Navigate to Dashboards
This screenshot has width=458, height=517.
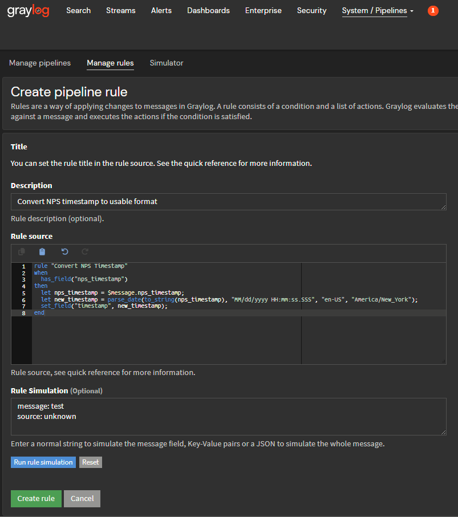coord(208,11)
